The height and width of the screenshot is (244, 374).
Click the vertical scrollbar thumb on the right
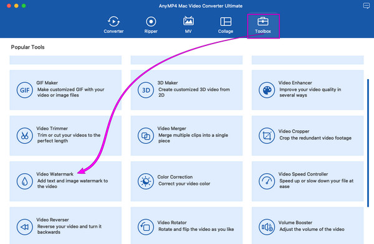[368, 143]
